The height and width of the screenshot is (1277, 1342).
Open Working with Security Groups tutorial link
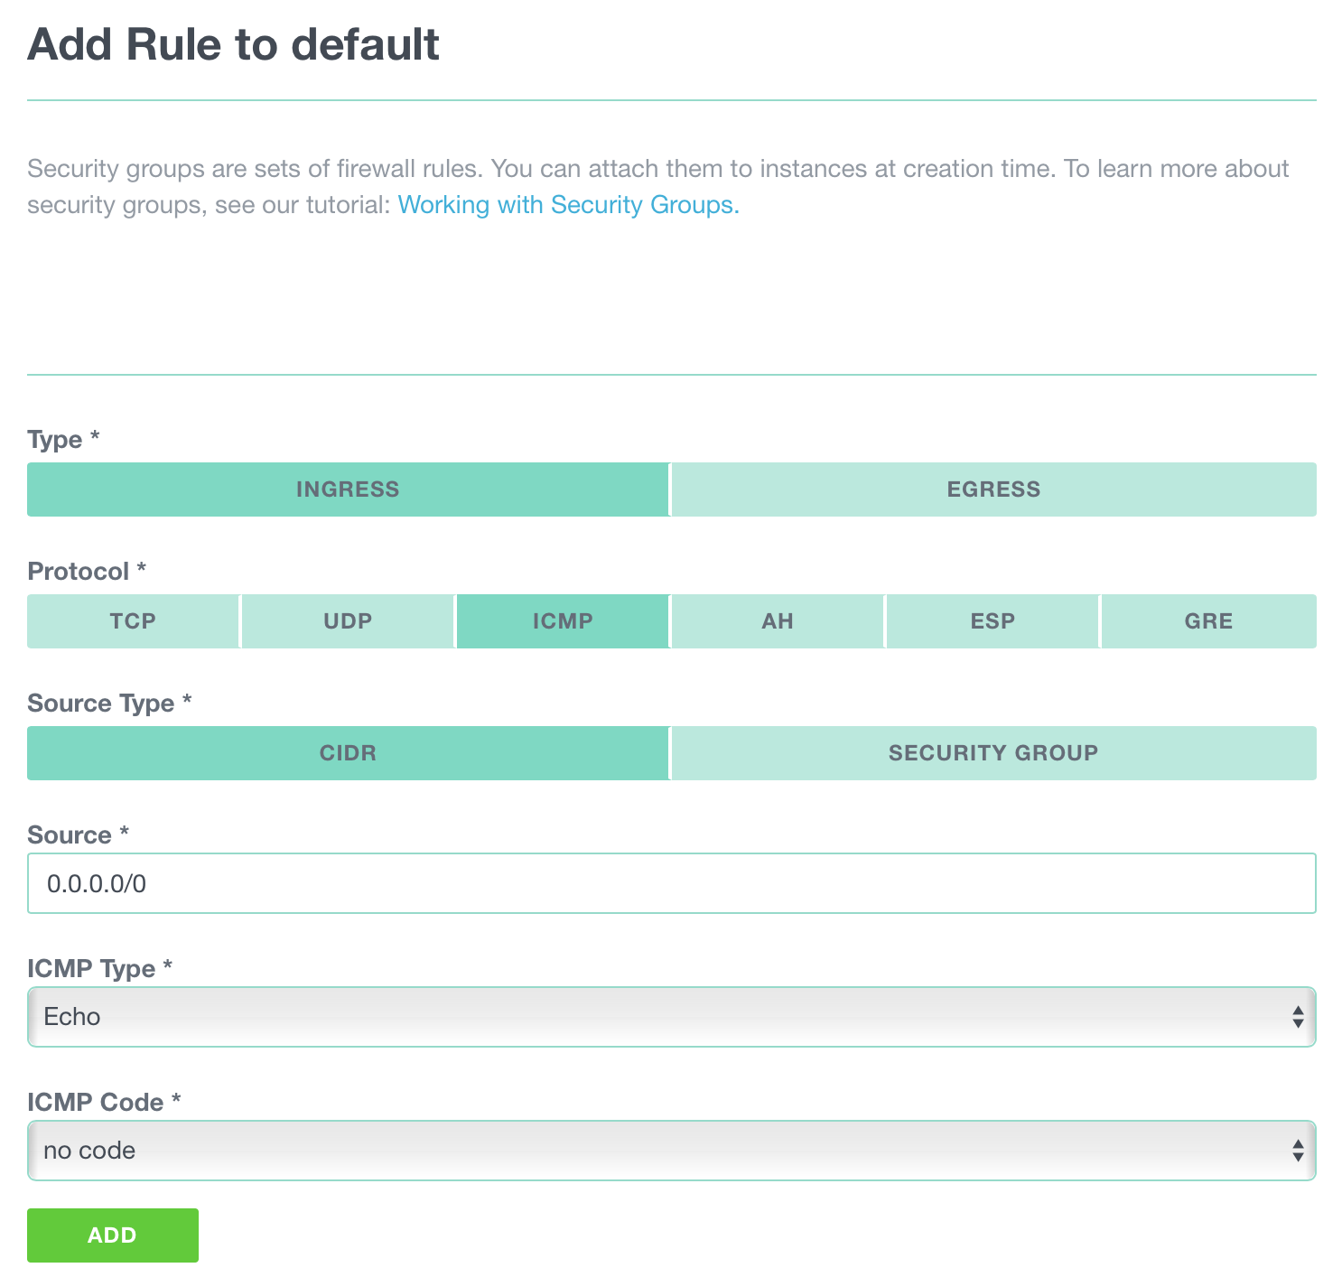click(568, 205)
